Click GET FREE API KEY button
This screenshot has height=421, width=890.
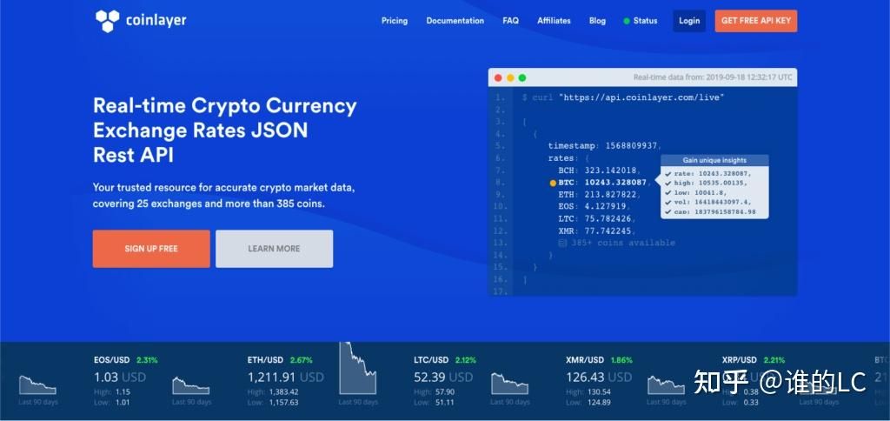click(x=756, y=21)
